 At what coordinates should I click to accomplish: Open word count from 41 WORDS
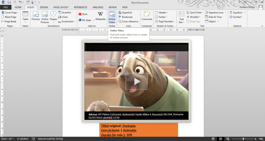click(x=23, y=139)
